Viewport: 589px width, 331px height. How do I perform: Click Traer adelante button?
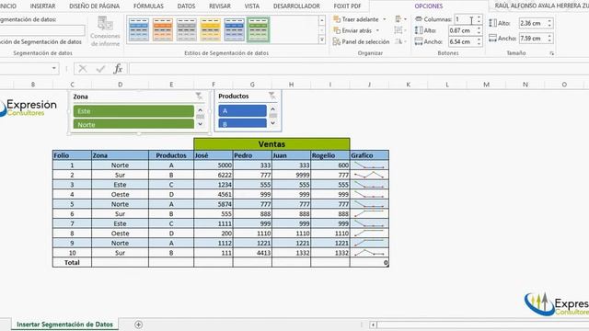tap(356, 19)
